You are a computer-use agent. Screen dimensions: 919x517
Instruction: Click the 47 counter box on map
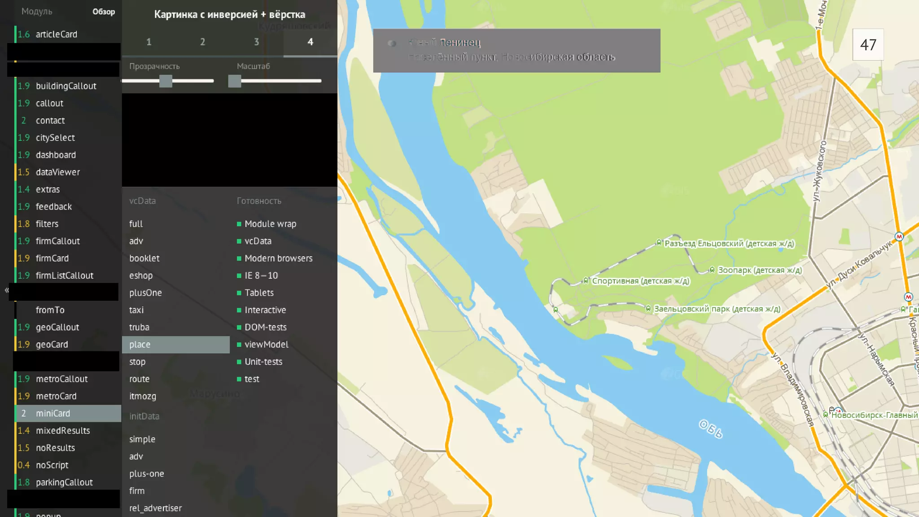coord(868,44)
